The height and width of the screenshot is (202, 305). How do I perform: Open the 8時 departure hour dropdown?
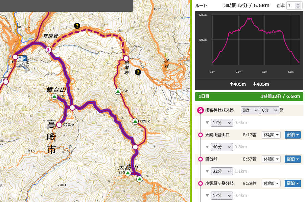[x=250, y=110]
